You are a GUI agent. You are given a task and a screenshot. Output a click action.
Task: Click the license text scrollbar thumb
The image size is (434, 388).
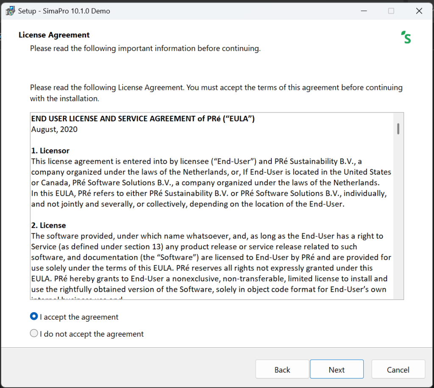point(398,129)
